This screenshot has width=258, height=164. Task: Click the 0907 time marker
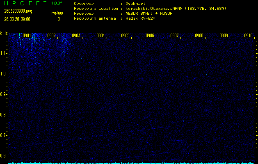174,36
